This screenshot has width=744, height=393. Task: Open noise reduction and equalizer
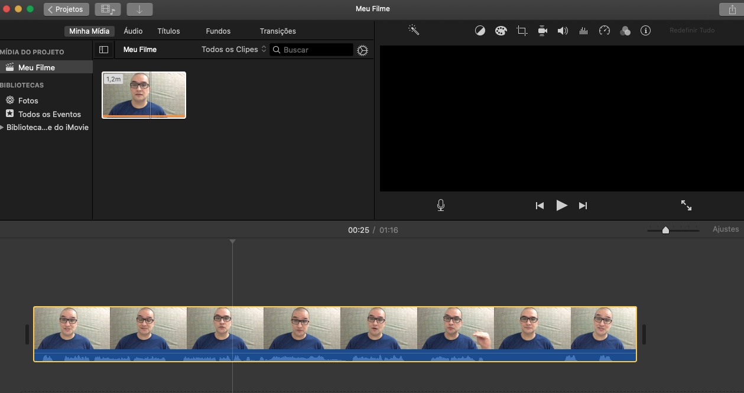point(583,31)
